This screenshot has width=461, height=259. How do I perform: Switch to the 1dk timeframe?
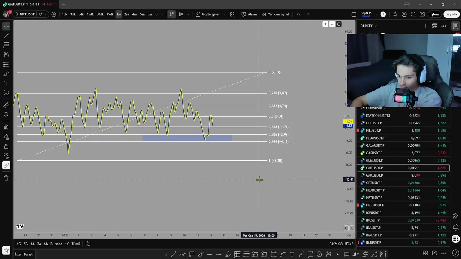click(x=64, y=14)
